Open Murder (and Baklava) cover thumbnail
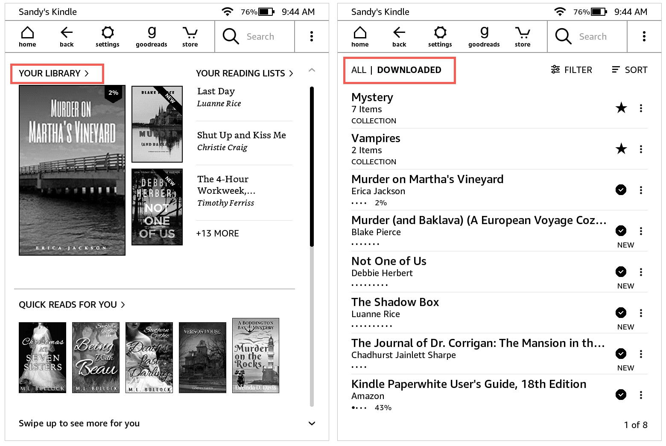This screenshot has width=666, height=446. (157, 124)
